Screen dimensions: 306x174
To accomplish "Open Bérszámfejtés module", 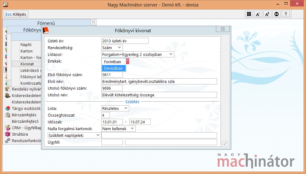I will pyautogui.click(x=24, y=115).
